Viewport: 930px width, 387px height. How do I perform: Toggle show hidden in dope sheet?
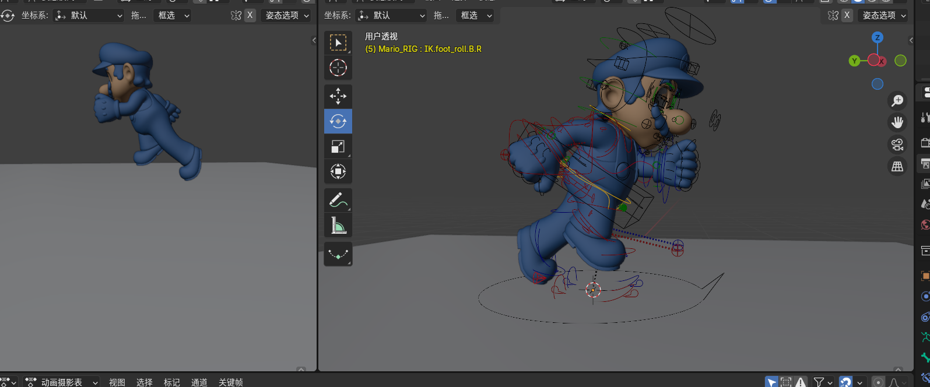pyautogui.click(x=786, y=382)
